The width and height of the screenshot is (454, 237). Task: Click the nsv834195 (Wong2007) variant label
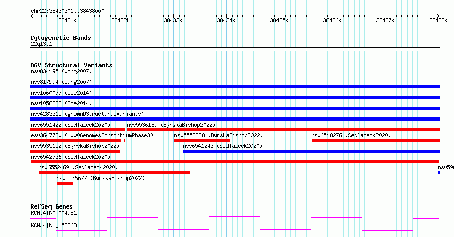(x=61, y=71)
